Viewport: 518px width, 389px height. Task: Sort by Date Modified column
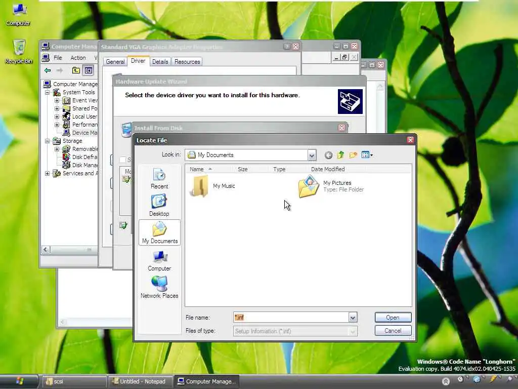tap(328, 169)
